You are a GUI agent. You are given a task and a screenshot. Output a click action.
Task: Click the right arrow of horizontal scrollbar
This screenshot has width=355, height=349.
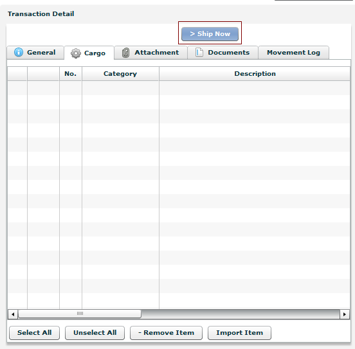(x=345, y=314)
